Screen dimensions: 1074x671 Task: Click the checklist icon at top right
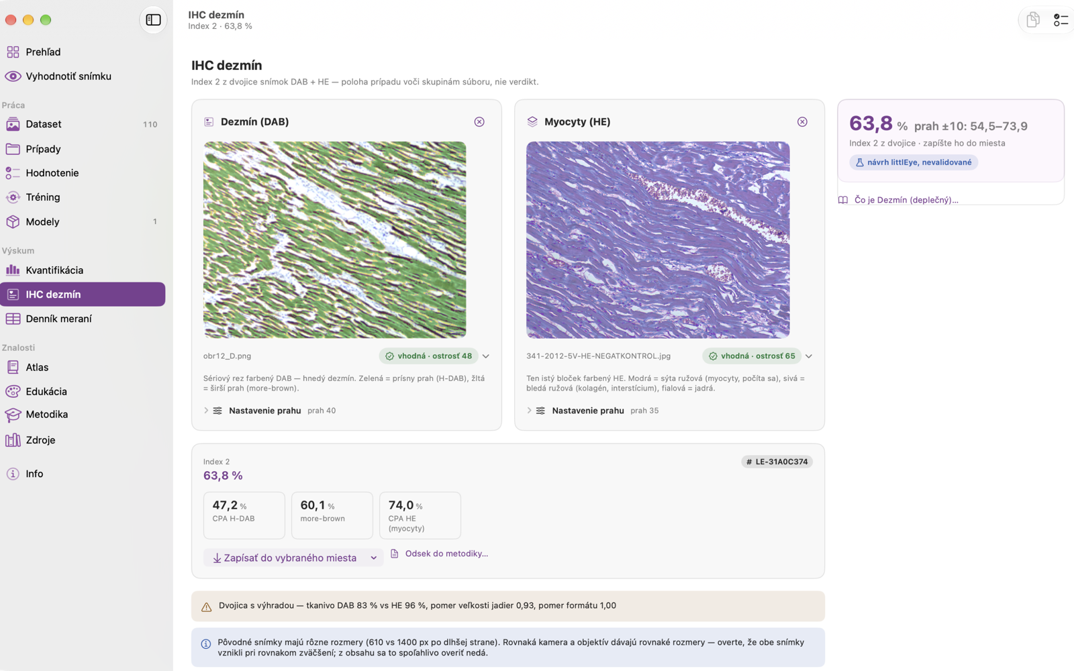click(x=1061, y=20)
